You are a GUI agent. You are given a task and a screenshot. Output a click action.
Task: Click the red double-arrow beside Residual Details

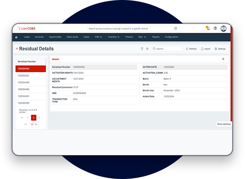(x=17, y=49)
